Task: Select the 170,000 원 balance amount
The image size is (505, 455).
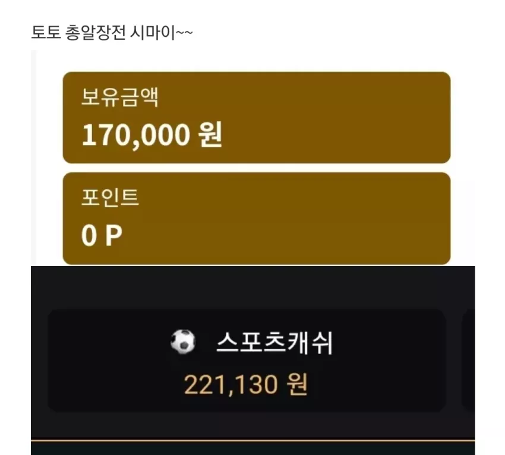Action: coord(152,135)
